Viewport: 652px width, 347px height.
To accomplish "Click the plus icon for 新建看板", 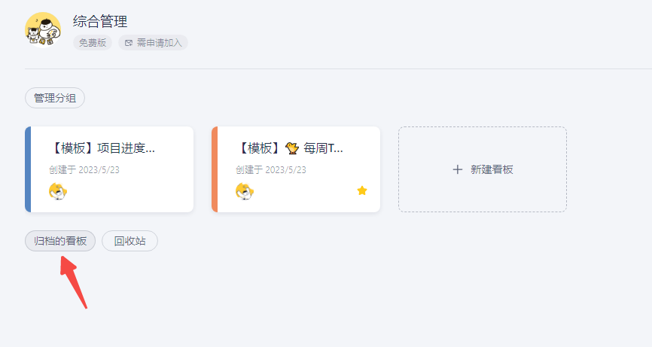I will 457,169.
